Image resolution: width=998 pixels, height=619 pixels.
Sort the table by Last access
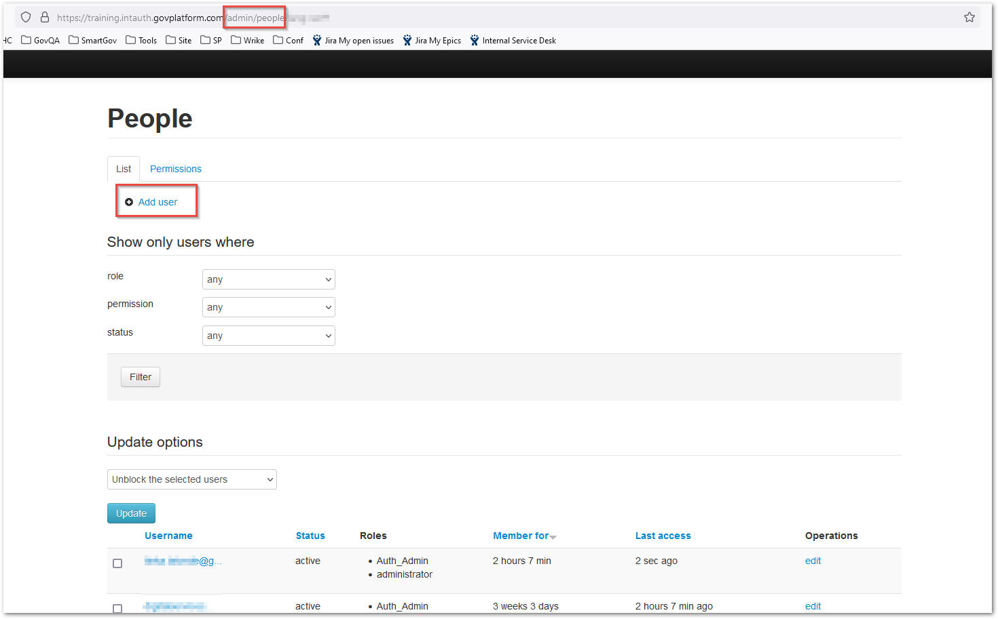663,536
